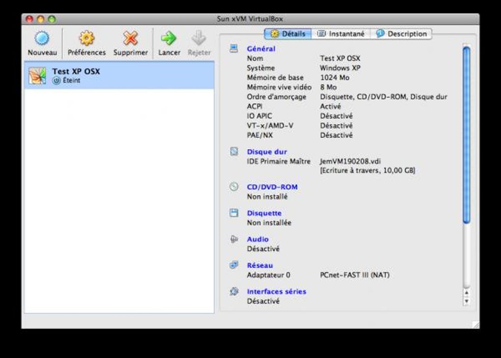The width and height of the screenshot is (501, 358).
Task: Click the "Non installée" Disquette status
Action: click(269, 222)
